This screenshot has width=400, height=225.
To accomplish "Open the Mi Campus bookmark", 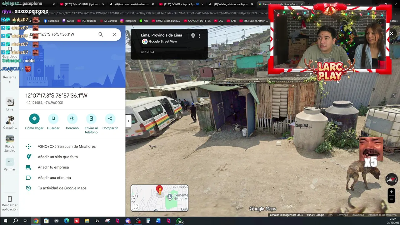I will [108, 21].
